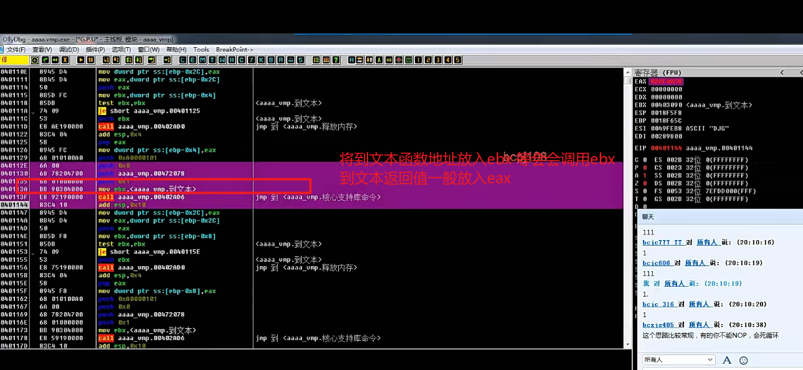
Task: Open the 文件(F) menu
Action: click(16, 50)
